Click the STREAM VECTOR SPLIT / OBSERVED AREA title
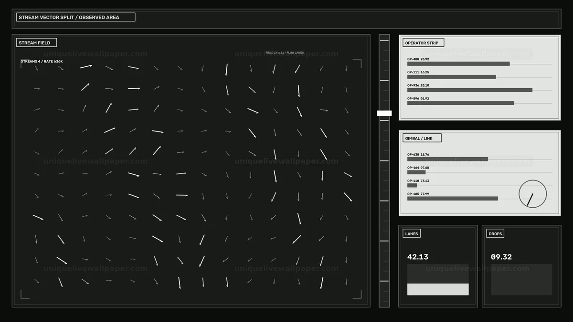The image size is (573, 322). (75, 17)
